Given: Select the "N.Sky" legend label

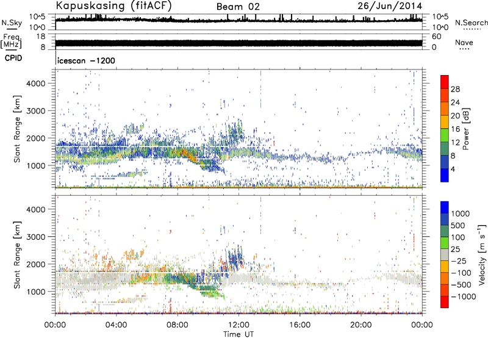Looking at the screenshot, I should (x=12, y=23).
